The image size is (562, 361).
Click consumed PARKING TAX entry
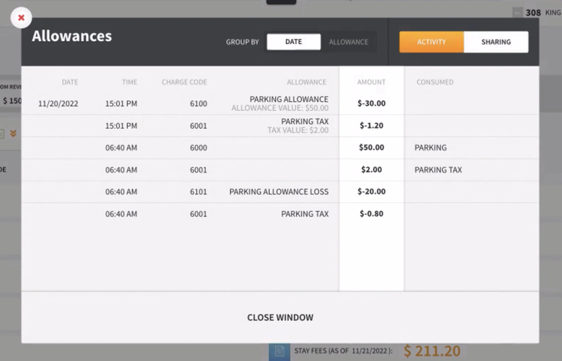[438, 170]
